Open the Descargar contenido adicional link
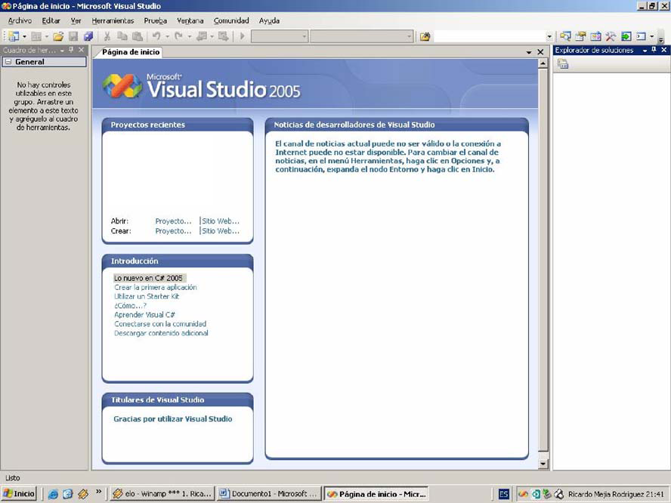Viewport: 671px width, 503px height. (x=161, y=333)
